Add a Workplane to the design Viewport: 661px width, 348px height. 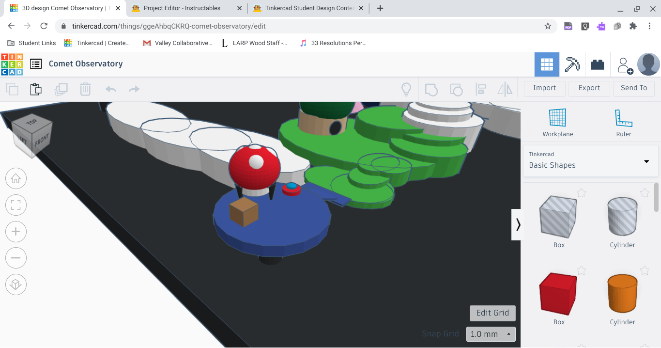coord(557,121)
